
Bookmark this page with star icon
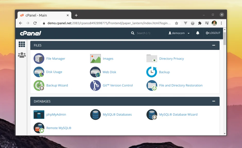tap(176, 23)
